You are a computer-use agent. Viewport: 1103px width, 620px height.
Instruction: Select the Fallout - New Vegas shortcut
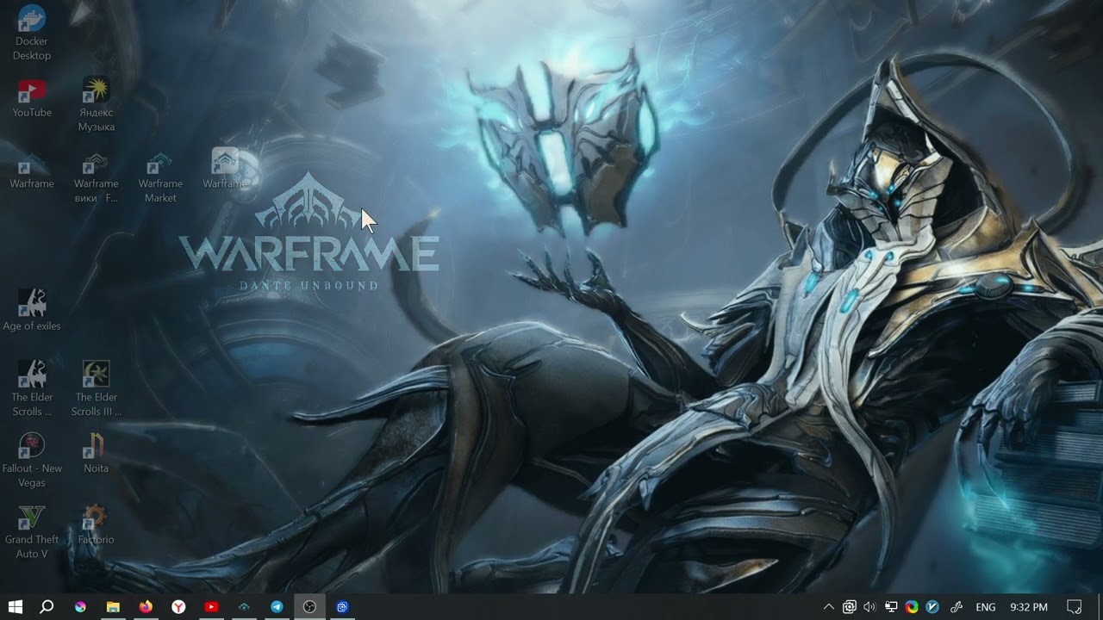[32, 460]
